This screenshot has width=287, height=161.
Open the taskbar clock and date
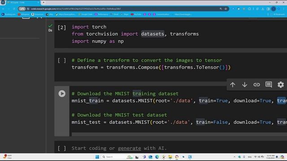pyautogui.click(x=270, y=157)
